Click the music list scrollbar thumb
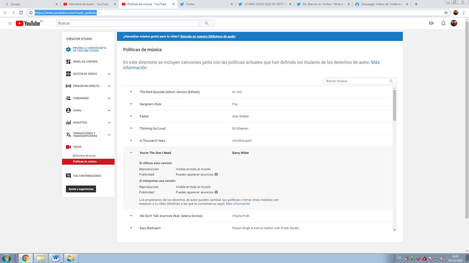Screen dimensions: 469x263 point(395,104)
